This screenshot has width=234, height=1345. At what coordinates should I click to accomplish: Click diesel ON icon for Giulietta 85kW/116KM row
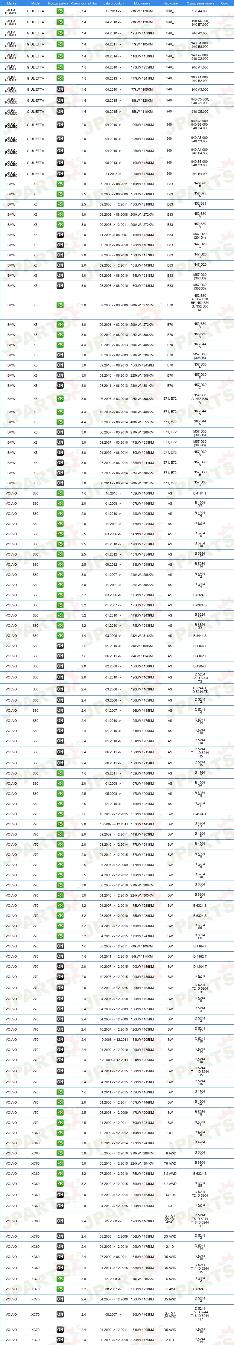click(x=60, y=112)
